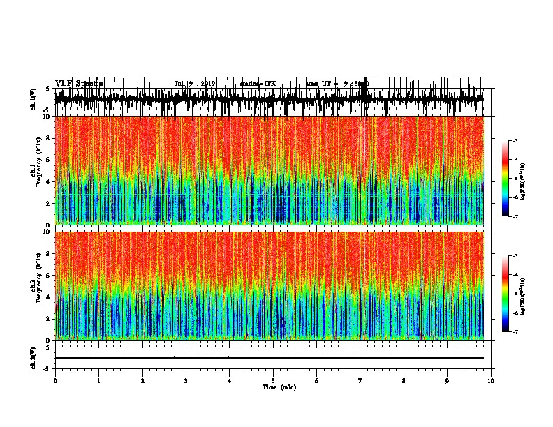Screen dimensions: 553x427
Task: Click the 8 kHz tick on ch.1 frequency axis
Action: 49,138
